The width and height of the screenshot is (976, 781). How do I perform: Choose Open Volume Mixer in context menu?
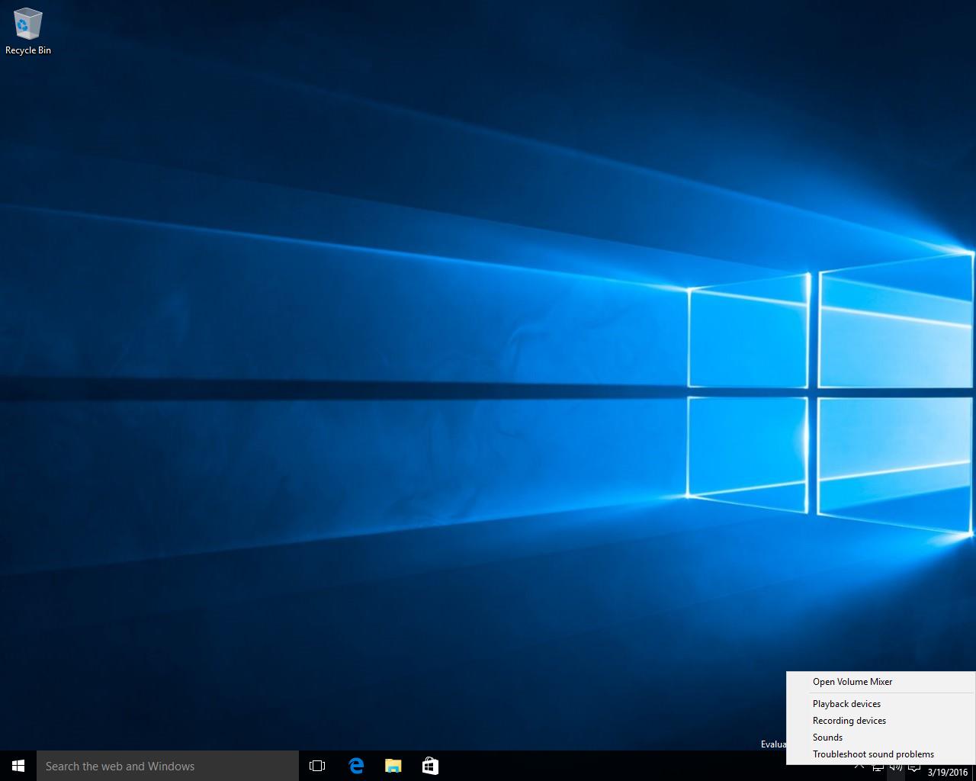[881, 682]
